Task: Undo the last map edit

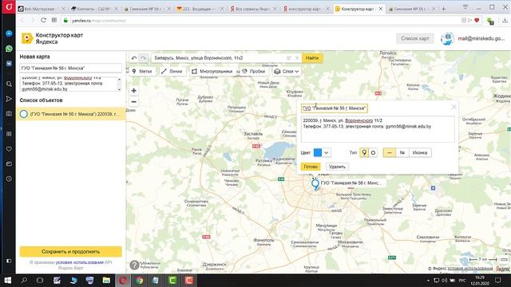Action: [134, 58]
